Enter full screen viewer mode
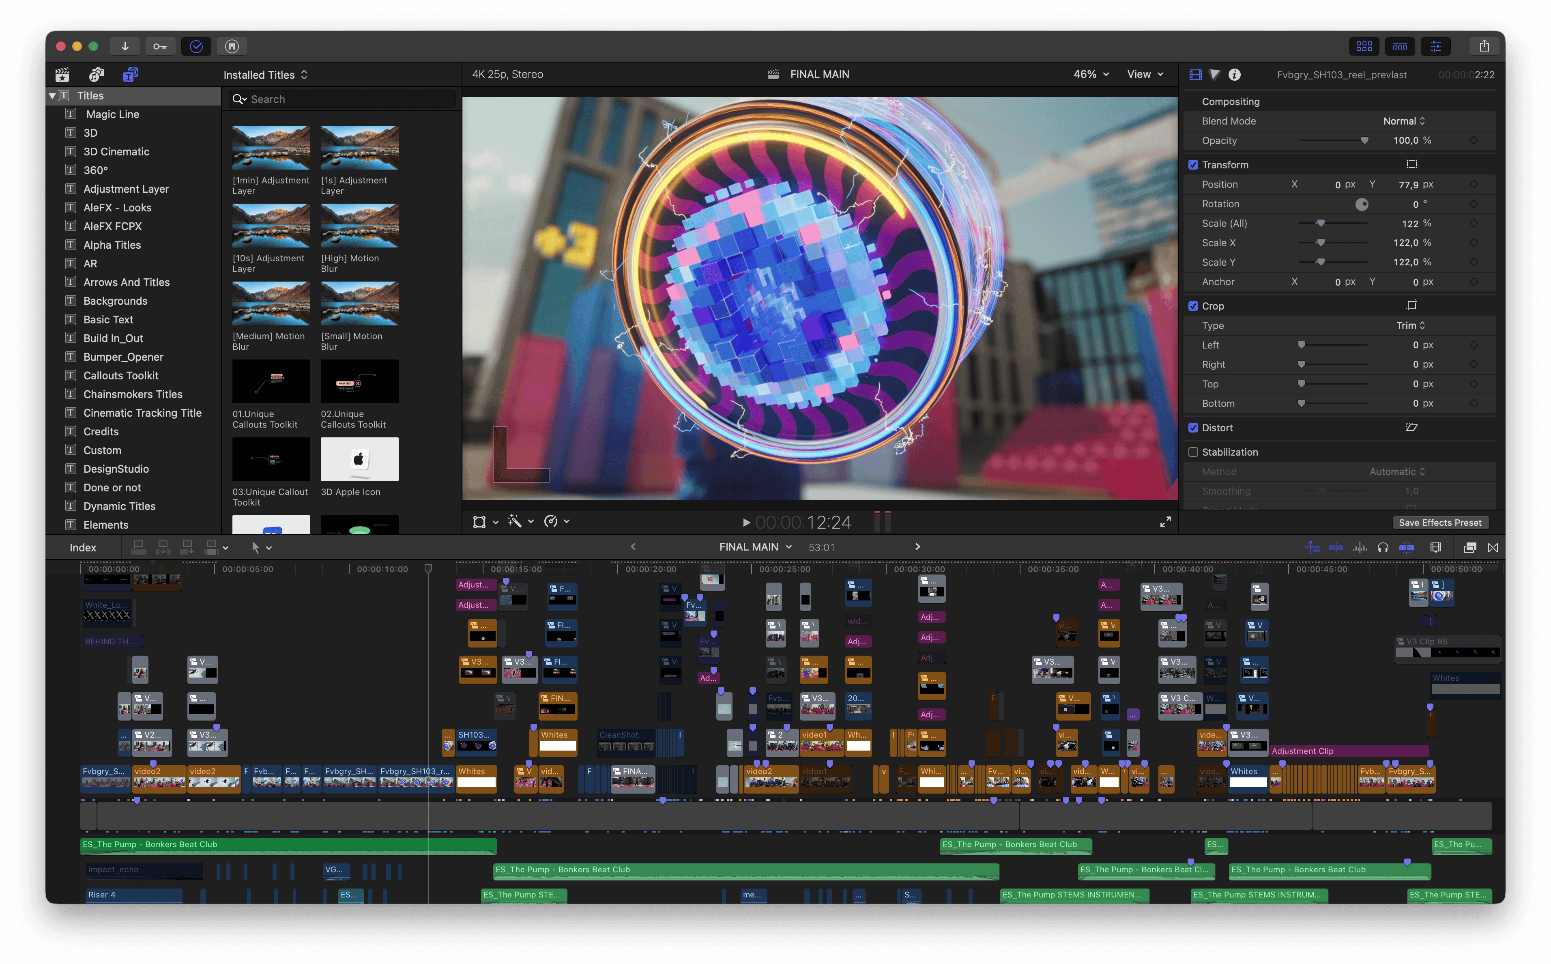Image resolution: width=1551 pixels, height=964 pixels. (1165, 521)
